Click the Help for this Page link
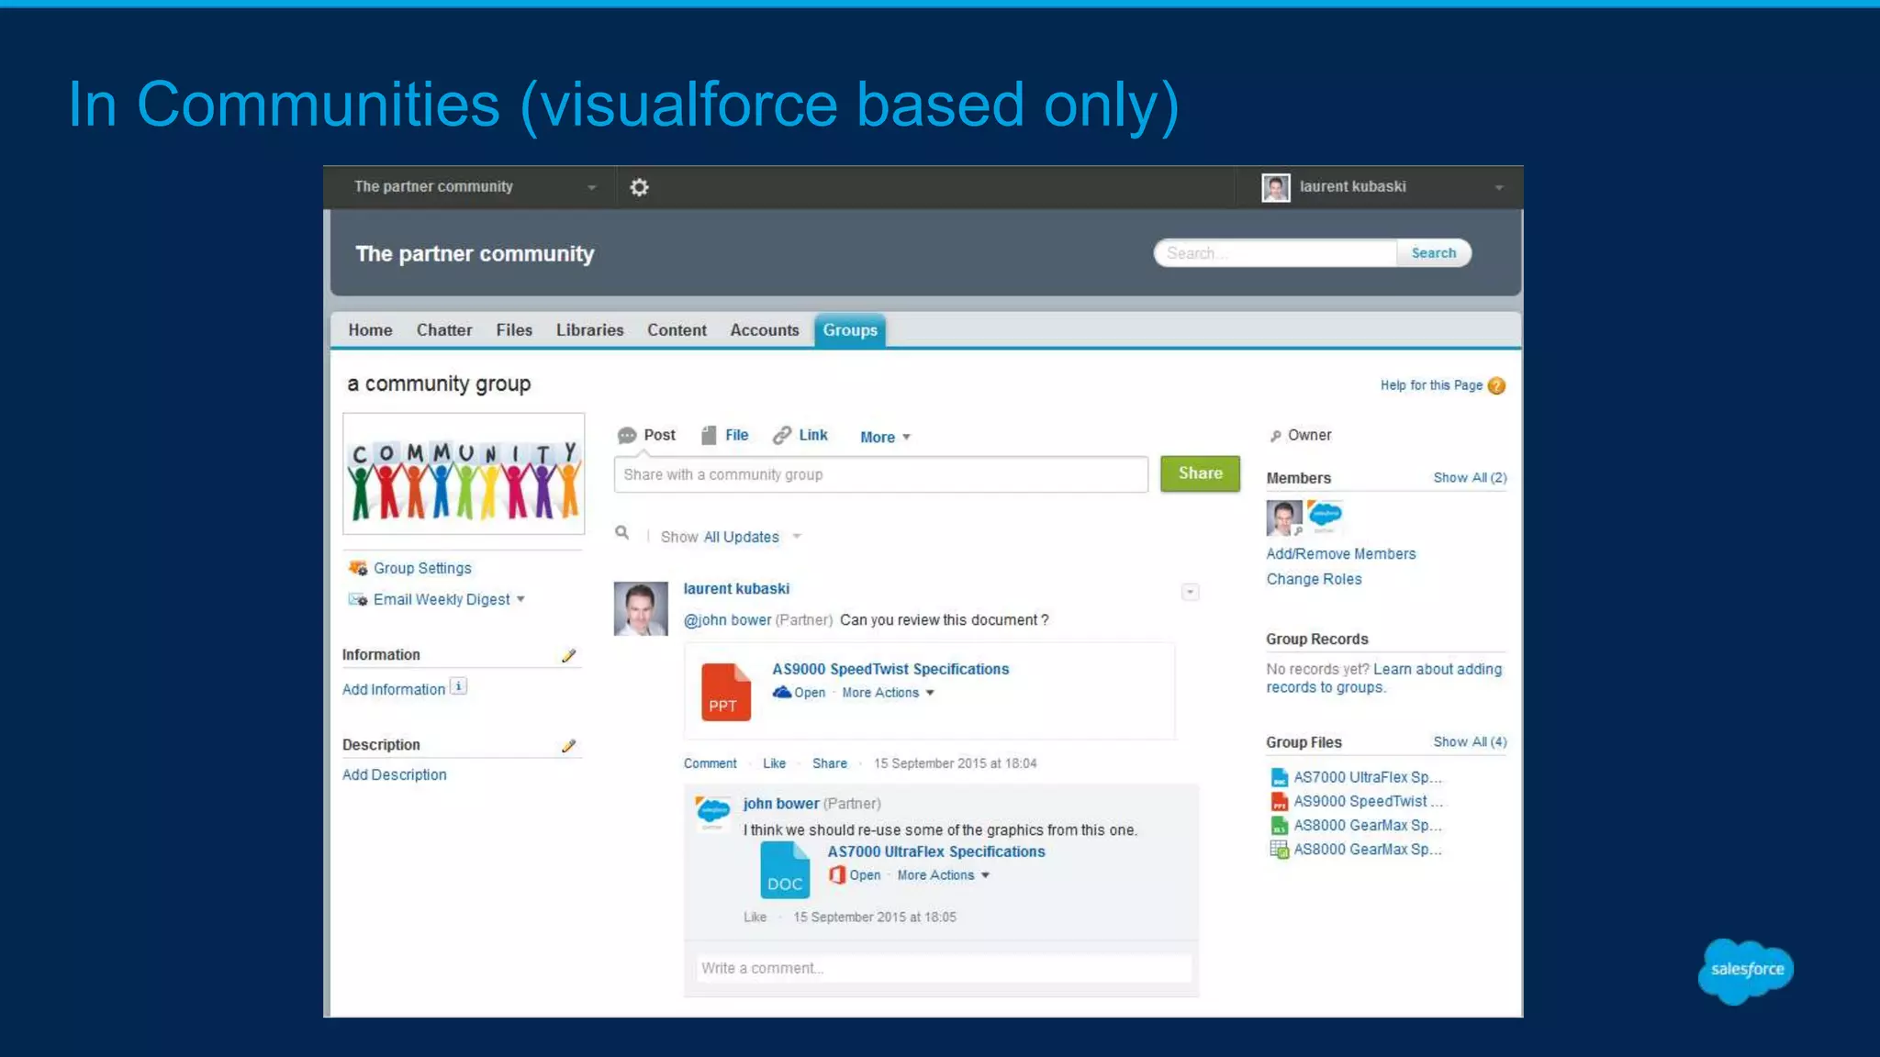1880x1057 pixels. click(x=1431, y=385)
